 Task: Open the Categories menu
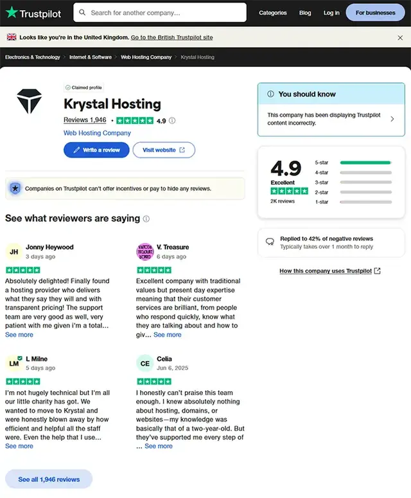(x=273, y=13)
